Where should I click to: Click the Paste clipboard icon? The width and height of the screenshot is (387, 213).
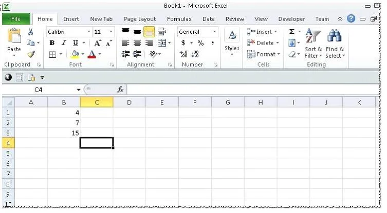click(14, 36)
